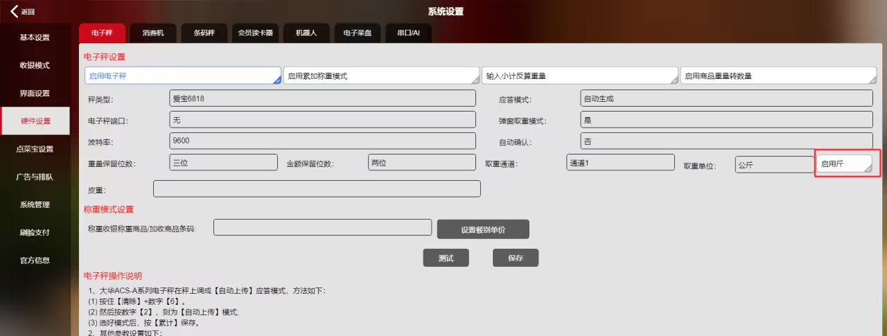Click the 皮重 input field
887x336 pixels.
point(317,189)
